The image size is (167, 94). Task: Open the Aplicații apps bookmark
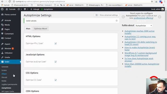tap(5, 5)
